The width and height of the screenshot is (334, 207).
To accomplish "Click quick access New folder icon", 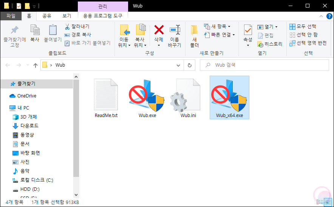I will click(27, 6).
